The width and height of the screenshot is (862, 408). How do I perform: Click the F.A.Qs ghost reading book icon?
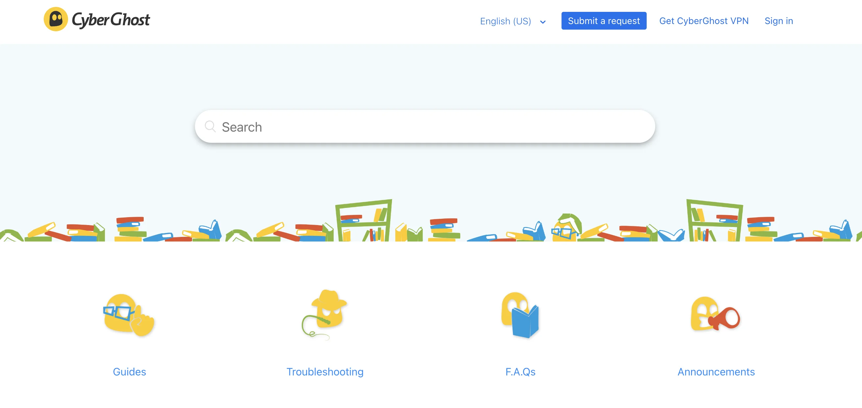pyautogui.click(x=520, y=315)
